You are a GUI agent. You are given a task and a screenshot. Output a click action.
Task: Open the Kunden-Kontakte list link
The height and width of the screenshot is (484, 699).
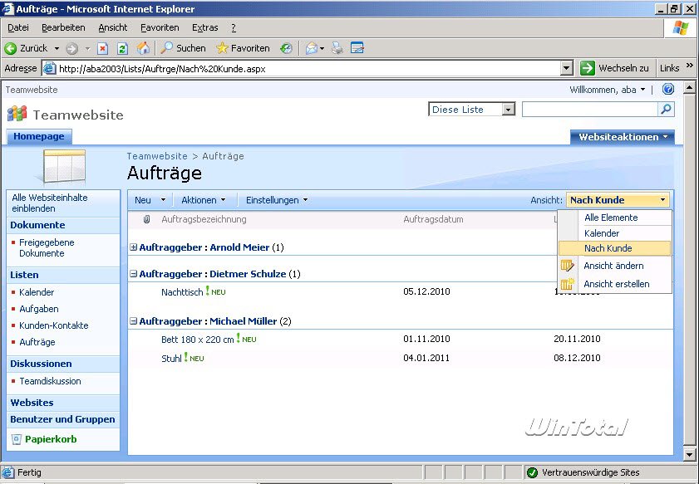click(53, 325)
